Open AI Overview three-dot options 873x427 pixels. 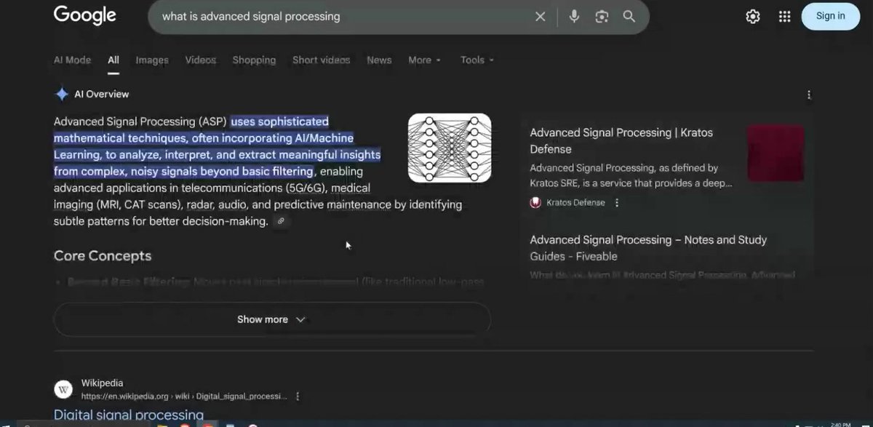click(809, 95)
